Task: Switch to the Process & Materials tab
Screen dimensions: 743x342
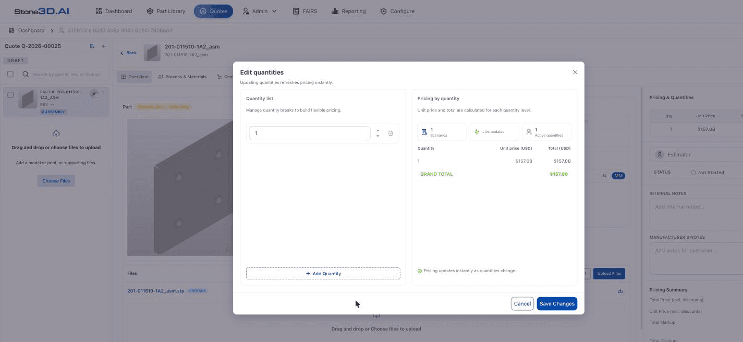Action: [x=182, y=77]
